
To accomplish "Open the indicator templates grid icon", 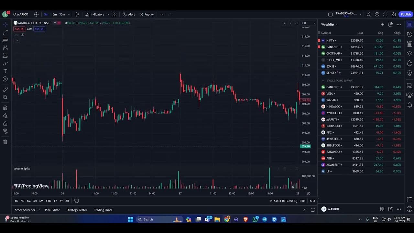I will click(114, 14).
